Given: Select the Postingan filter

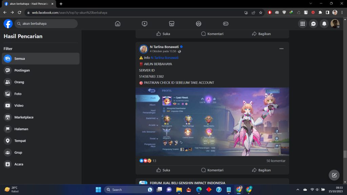Looking at the screenshot, I should point(41,70).
